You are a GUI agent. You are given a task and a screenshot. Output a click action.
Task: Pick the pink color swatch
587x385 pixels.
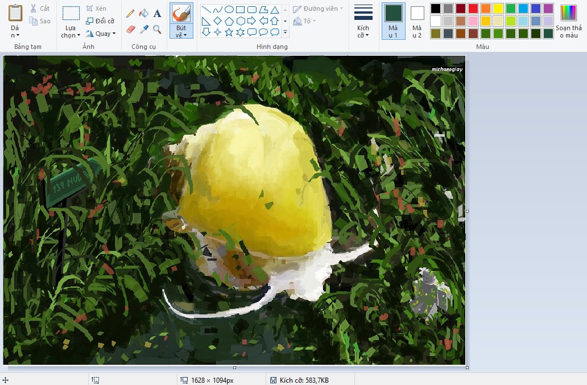(473, 21)
